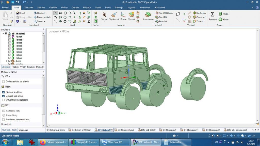Open the Zoom dropdown in Orientovat
The height and width of the screenshot is (146, 260).
pyautogui.click(x=45, y=22)
